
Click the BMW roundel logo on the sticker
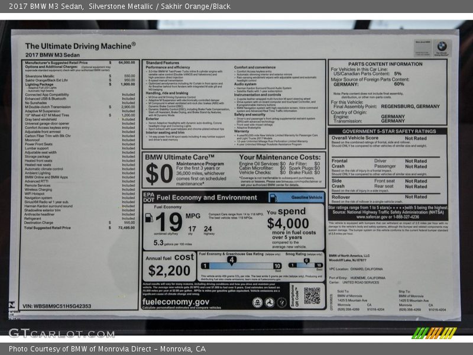tap(442, 47)
